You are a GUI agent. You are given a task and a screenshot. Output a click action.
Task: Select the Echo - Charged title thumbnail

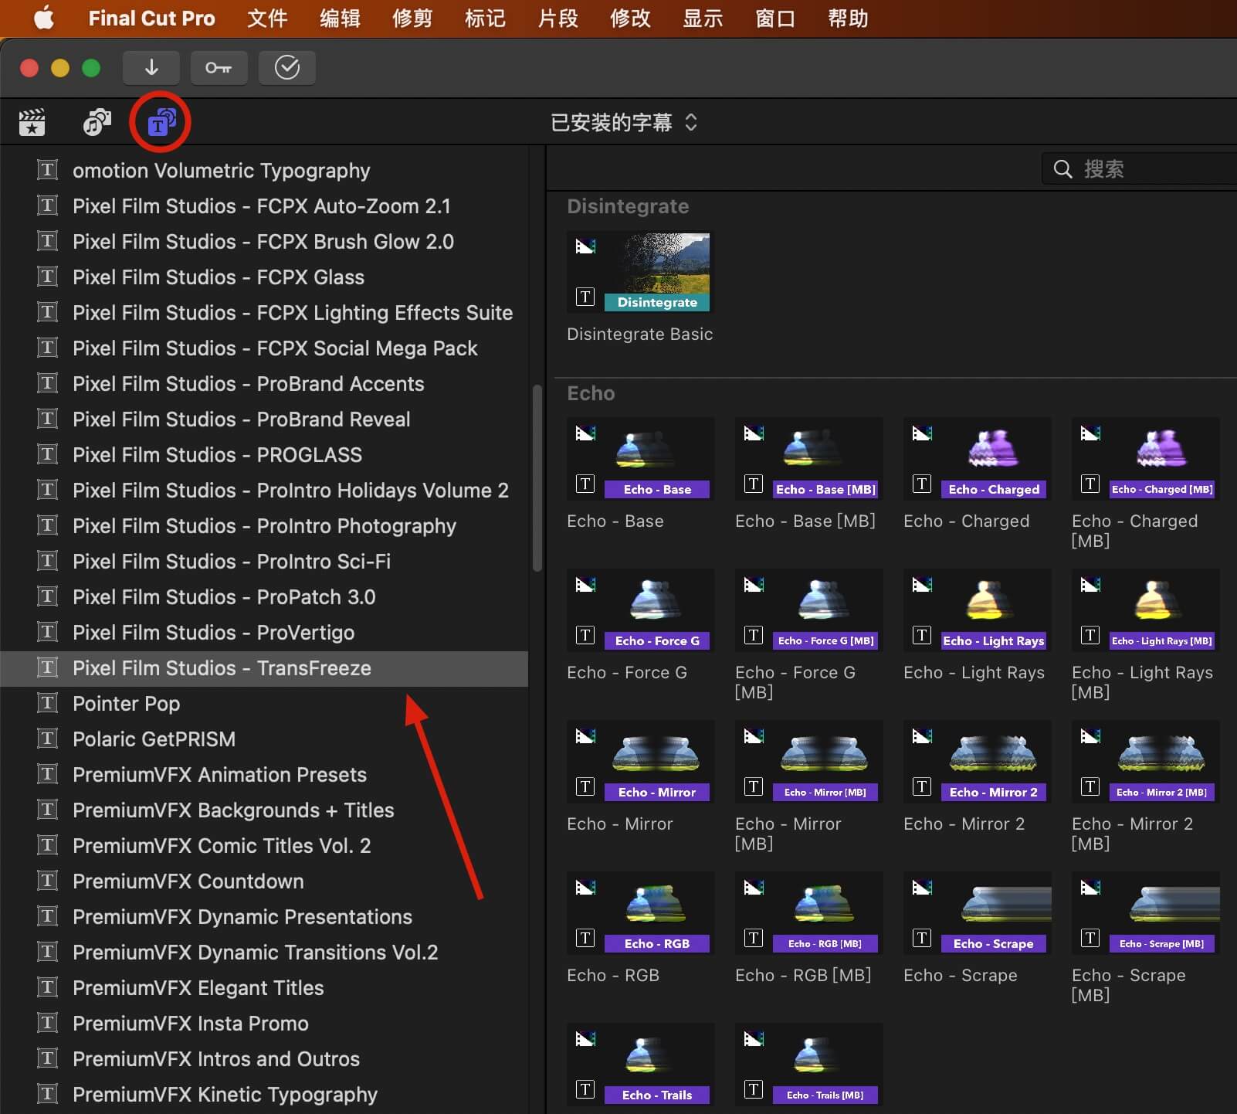[976, 459]
